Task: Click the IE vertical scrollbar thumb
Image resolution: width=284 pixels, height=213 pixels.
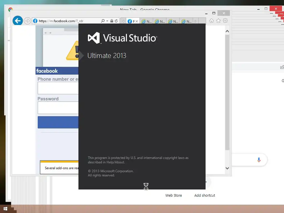Action: [x=227, y=92]
